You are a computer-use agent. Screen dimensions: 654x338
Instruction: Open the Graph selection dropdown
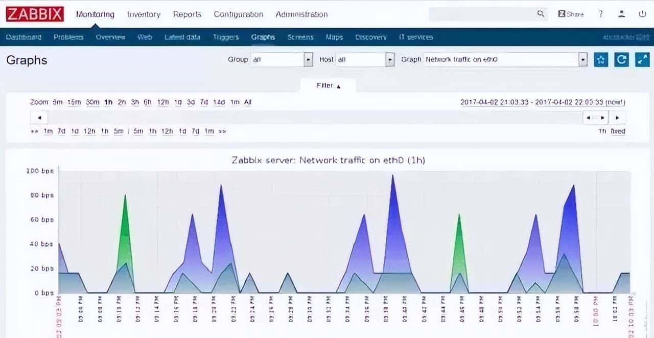pos(583,60)
